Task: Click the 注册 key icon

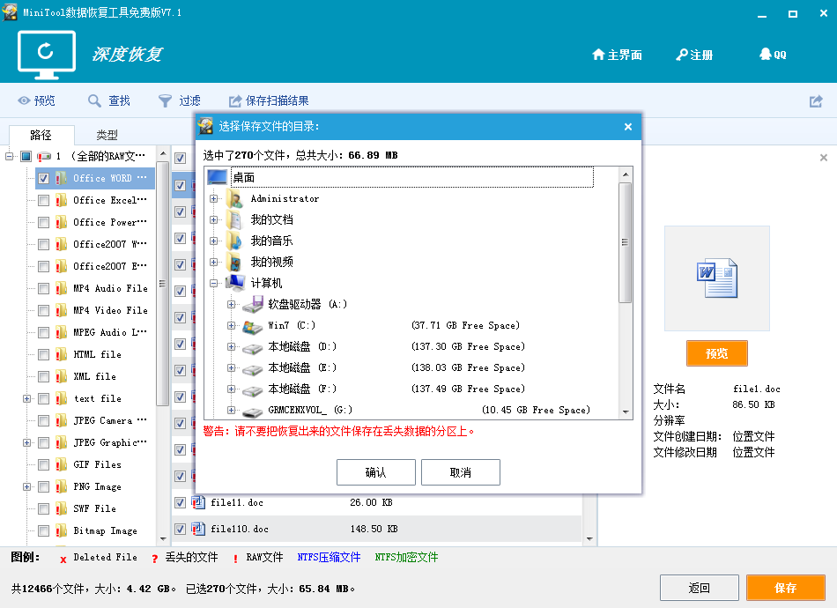Action: click(682, 55)
